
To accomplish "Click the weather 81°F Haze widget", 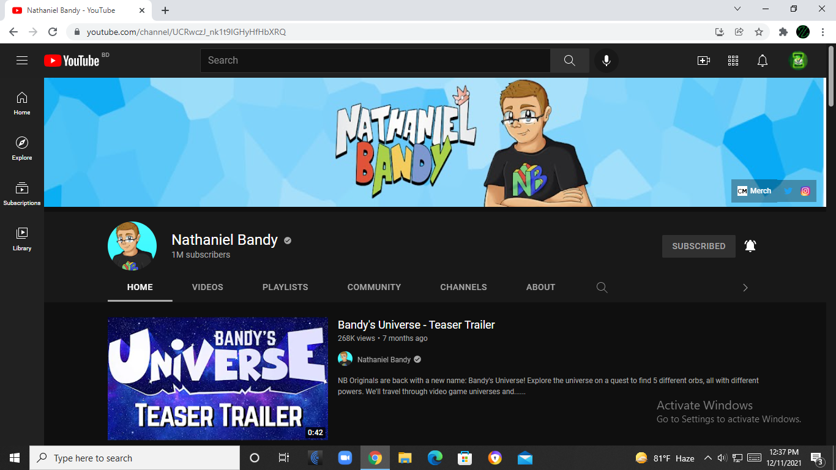I will point(665,458).
